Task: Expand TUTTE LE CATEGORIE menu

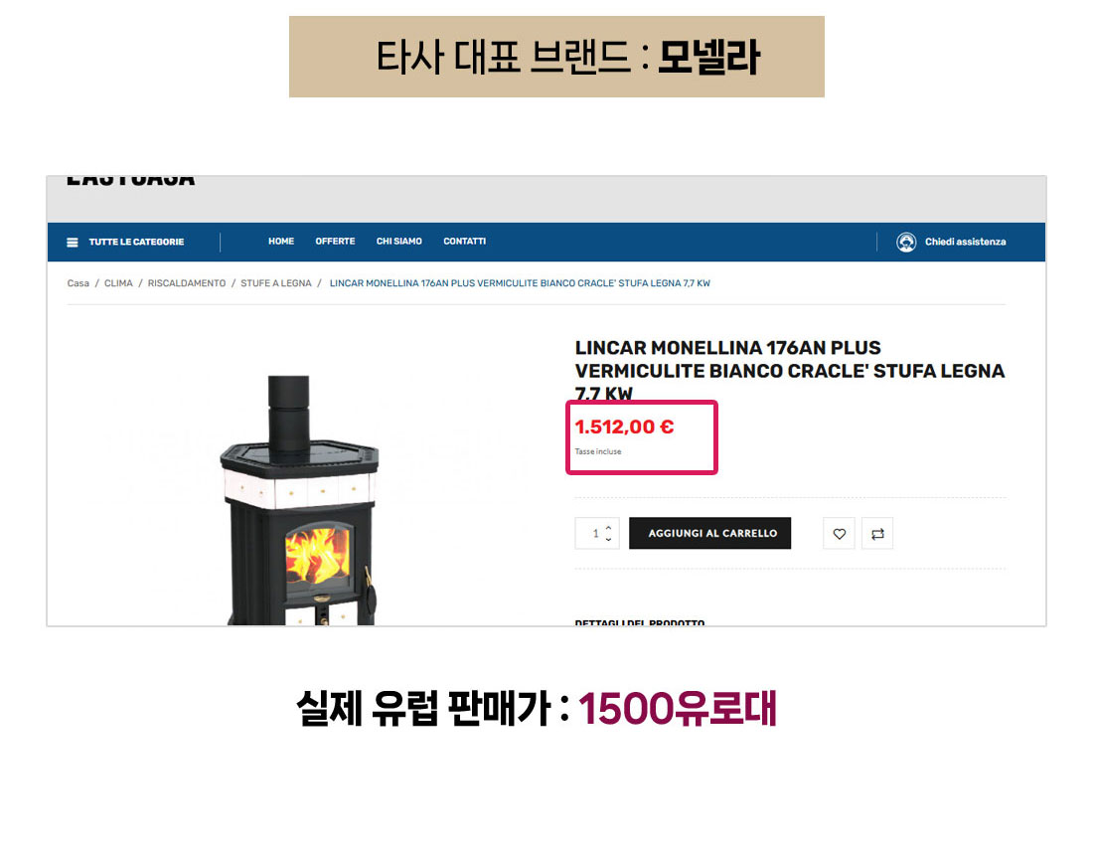Action: (137, 242)
